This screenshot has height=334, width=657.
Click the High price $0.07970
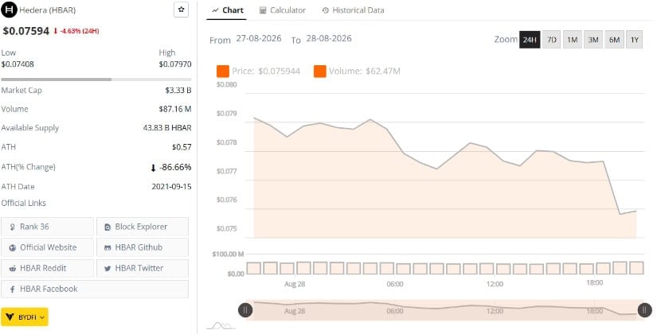pos(175,64)
